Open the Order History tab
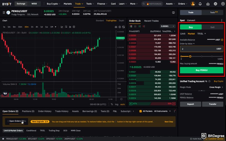 point(45,111)
